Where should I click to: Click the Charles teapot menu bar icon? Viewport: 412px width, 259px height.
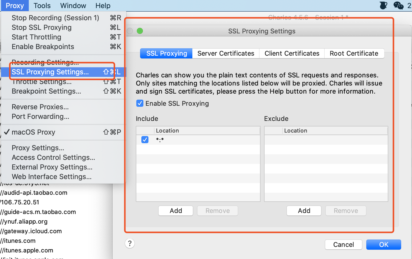[383, 5]
